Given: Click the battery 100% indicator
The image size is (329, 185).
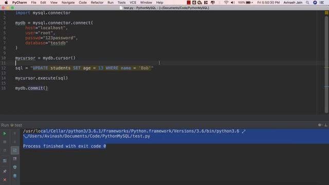Looking at the screenshot, I should pos(245,3).
